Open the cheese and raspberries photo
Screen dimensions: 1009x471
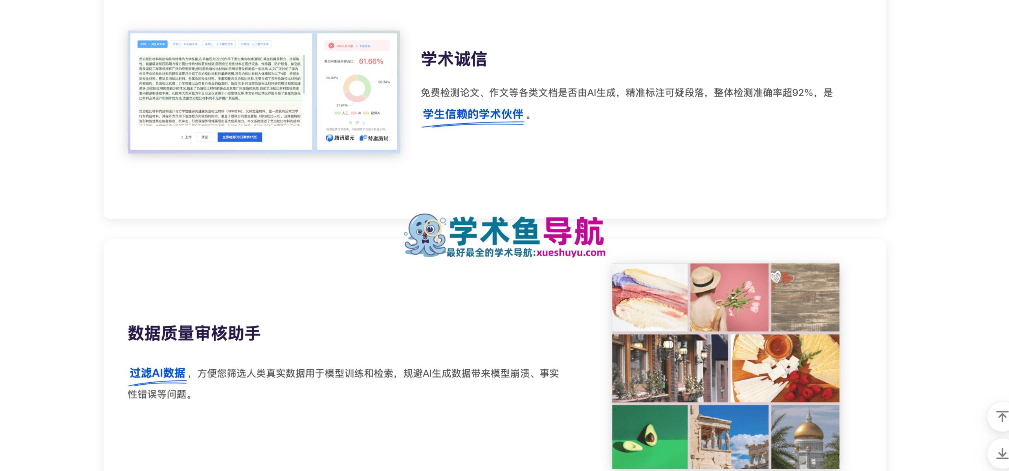785,368
